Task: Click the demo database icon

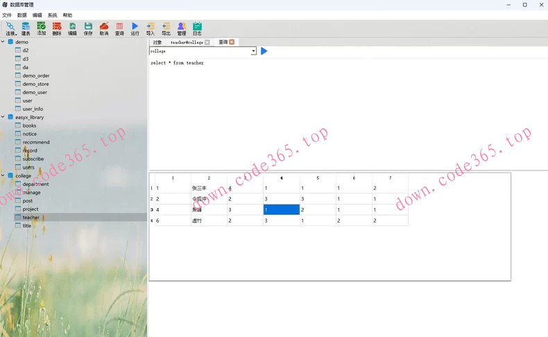Action: (x=11, y=42)
